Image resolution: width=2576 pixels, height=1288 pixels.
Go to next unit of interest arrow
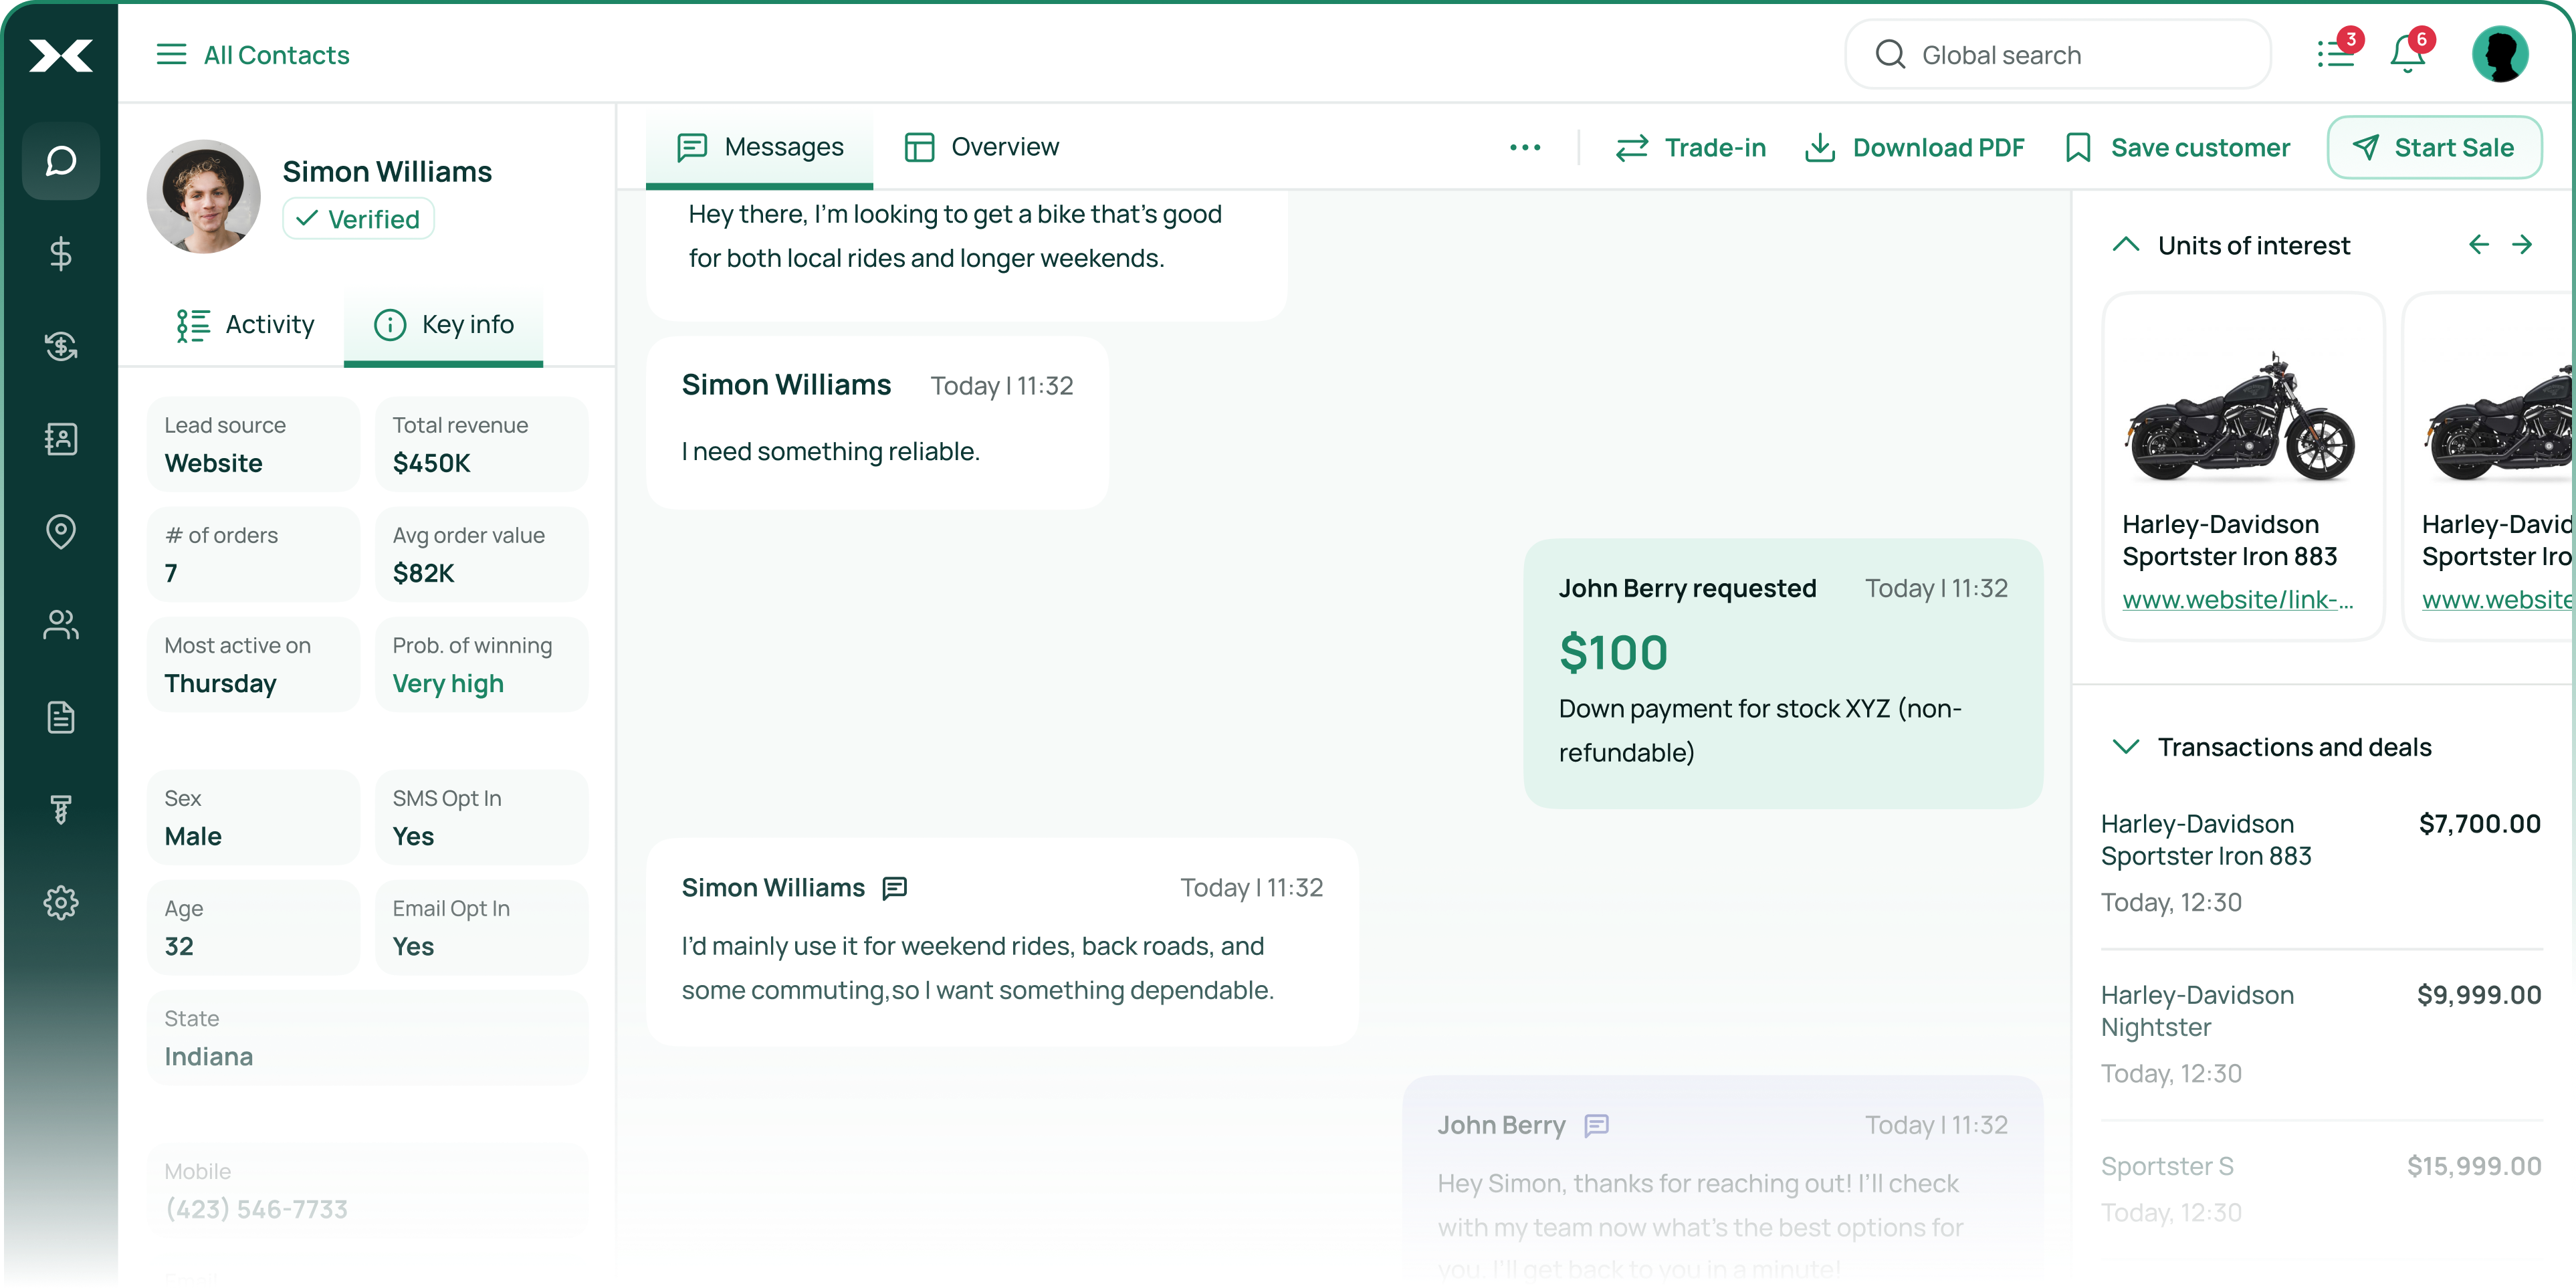2522,244
